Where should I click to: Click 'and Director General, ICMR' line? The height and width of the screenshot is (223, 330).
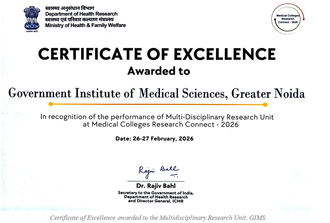156,201
